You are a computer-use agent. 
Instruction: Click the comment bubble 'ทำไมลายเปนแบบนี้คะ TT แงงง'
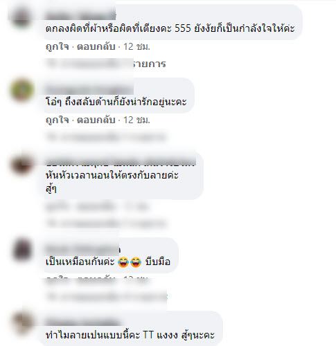(x=134, y=328)
